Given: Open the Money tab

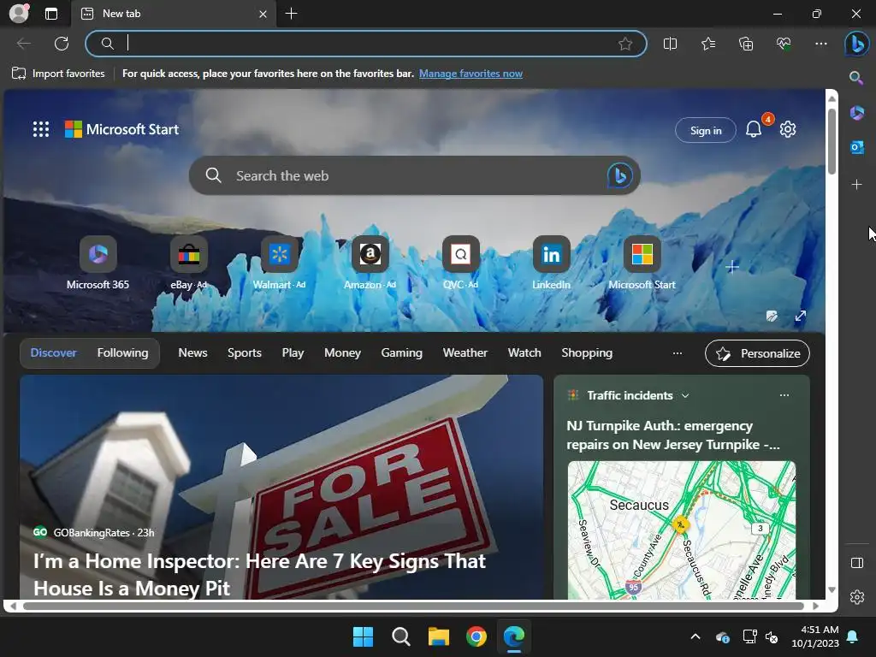Looking at the screenshot, I should 342,353.
